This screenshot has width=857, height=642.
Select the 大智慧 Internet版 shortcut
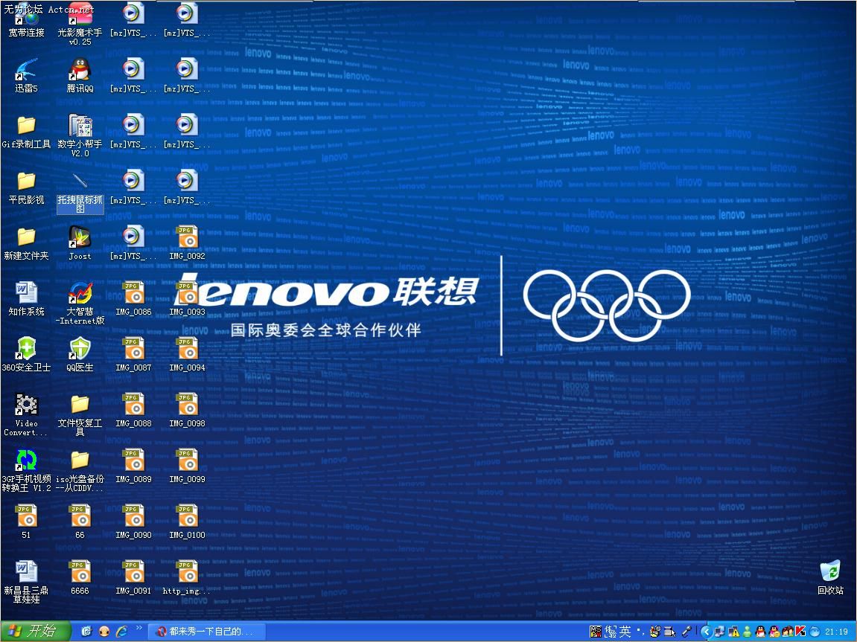(x=80, y=303)
